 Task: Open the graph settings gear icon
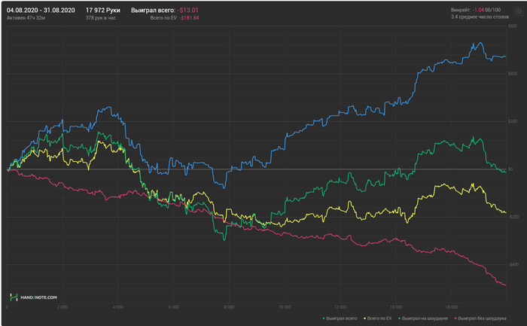point(519,11)
